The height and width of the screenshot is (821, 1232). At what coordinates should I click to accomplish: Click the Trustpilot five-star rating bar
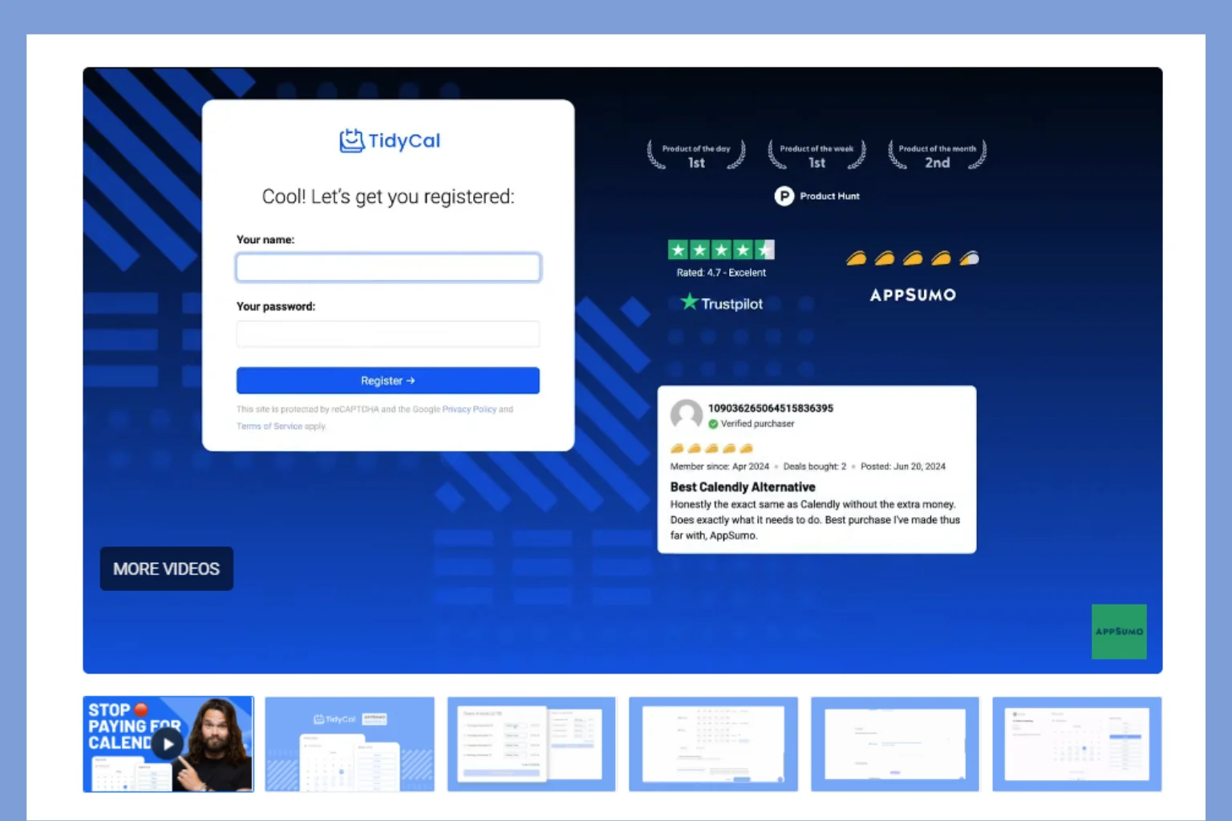(x=721, y=250)
